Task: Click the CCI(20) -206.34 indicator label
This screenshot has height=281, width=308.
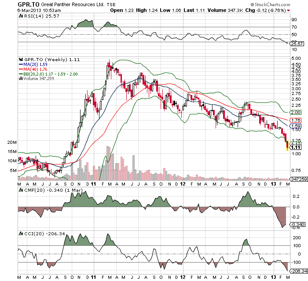Action: 44,234
